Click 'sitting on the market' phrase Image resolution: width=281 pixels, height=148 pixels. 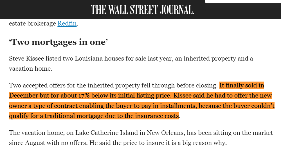(x=243, y=133)
